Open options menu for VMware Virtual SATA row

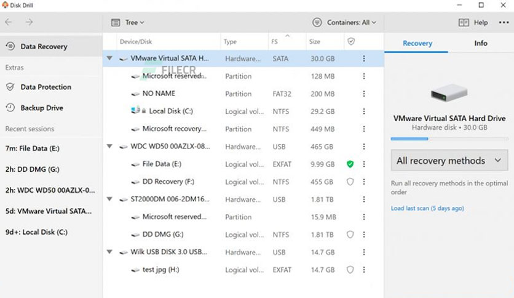364,58
